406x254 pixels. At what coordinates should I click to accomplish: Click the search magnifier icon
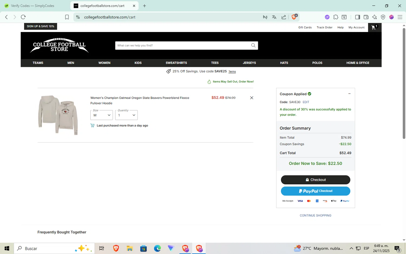pyautogui.click(x=253, y=45)
